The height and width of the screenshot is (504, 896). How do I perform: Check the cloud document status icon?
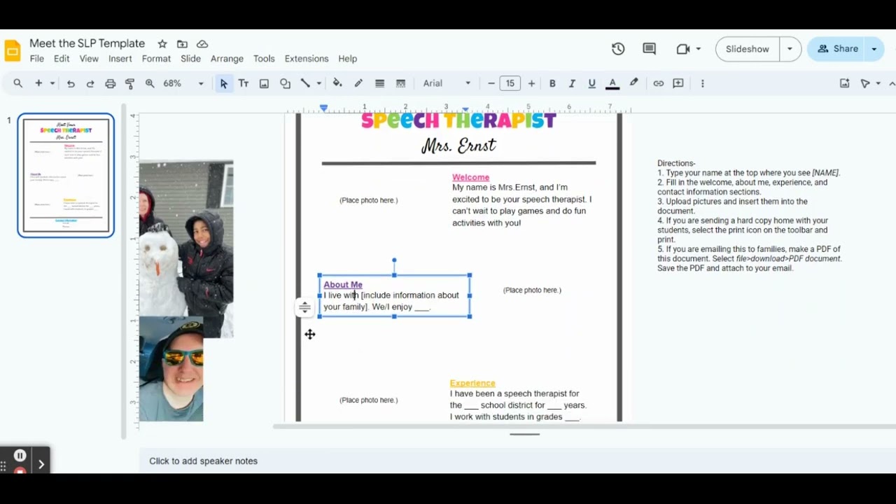[202, 43]
